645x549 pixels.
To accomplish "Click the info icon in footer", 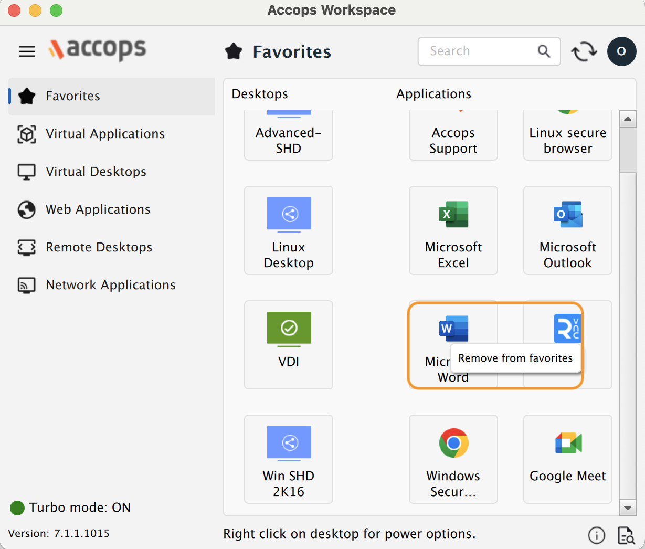I will pyautogui.click(x=596, y=535).
